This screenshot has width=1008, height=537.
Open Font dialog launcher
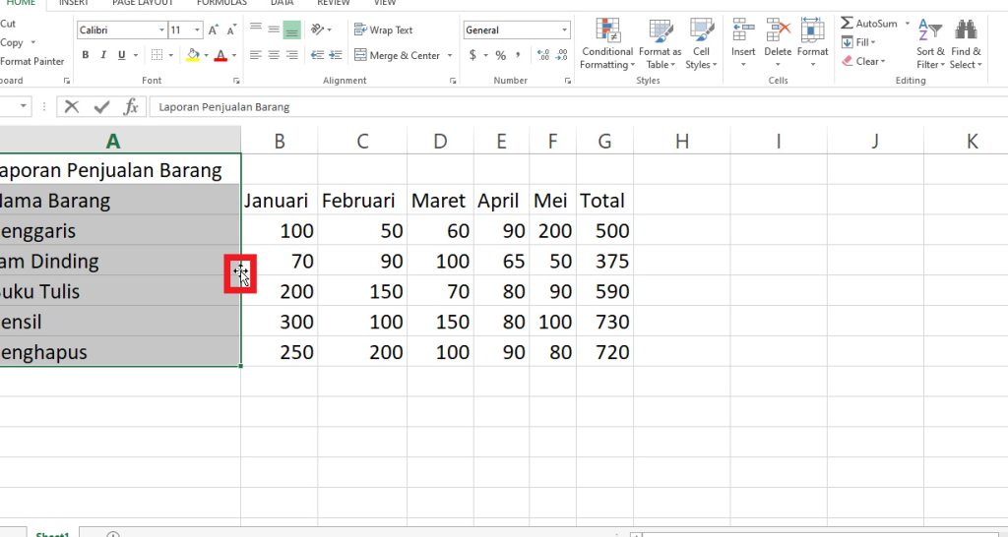pos(236,81)
